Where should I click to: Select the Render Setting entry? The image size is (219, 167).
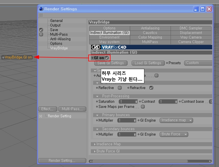click(x=59, y=116)
